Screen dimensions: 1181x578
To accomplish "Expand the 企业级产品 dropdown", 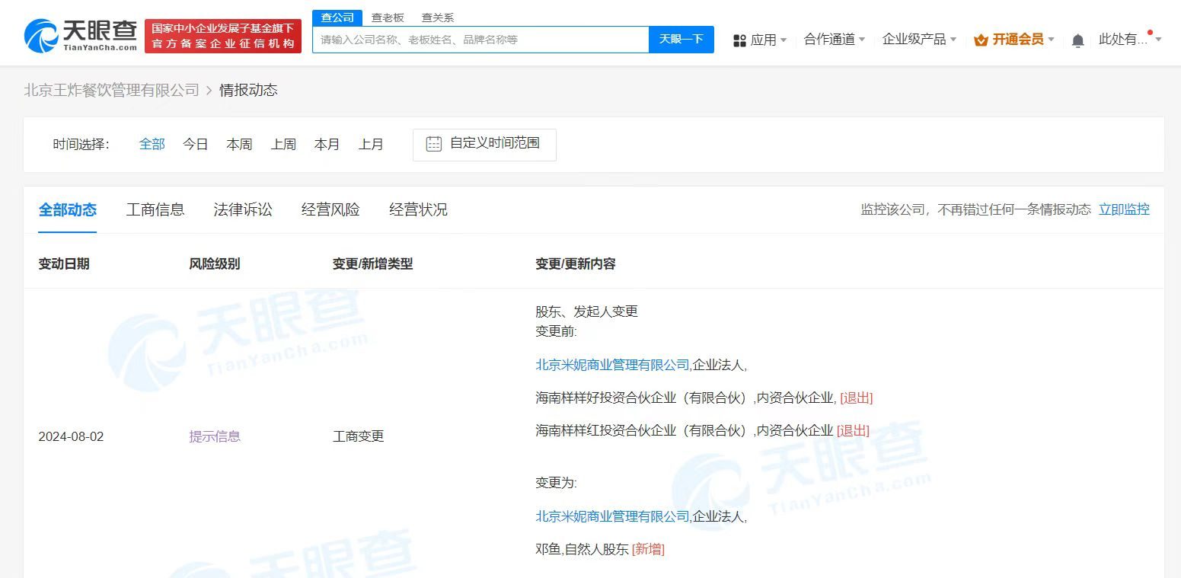I will 915,40.
